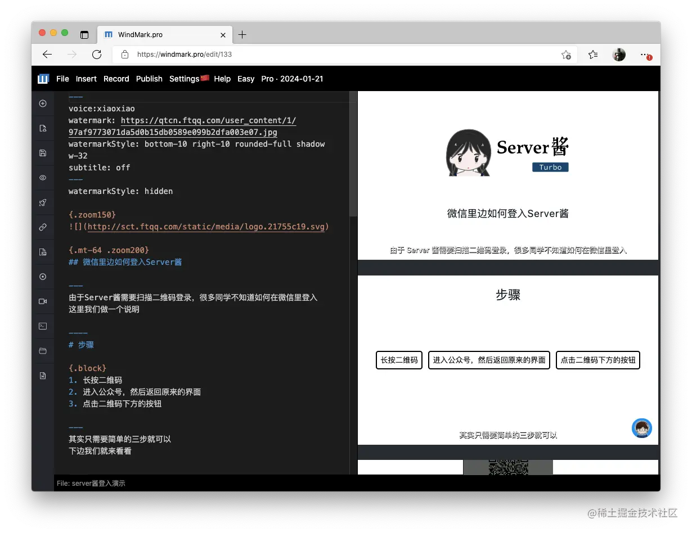Click the 这里我们做一个说明 line in editor
This screenshot has height=533, width=692.
pos(104,309)
